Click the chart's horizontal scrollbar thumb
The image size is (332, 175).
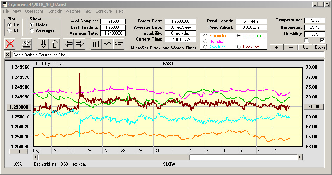tap(114, 157)
